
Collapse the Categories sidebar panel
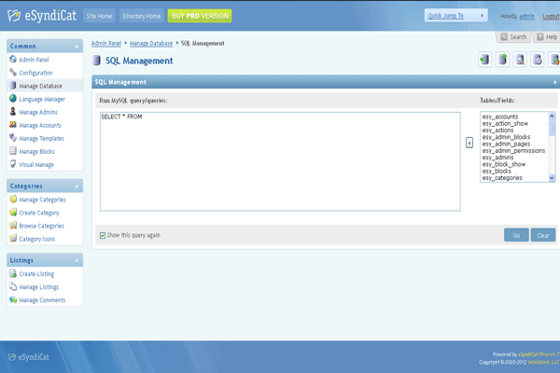(x=76, y=186)
